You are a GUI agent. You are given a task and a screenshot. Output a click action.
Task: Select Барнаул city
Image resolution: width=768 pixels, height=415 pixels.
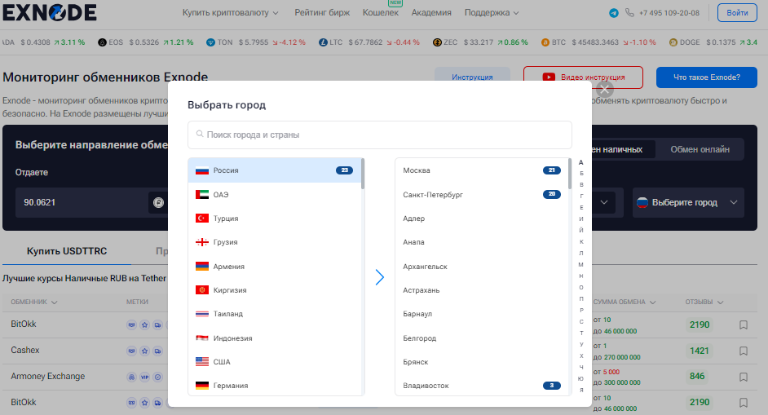[482, 314]
